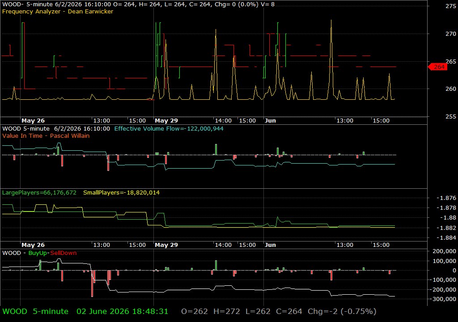Image resolution: width=458 pixels, height=322 pixels.
Task: Click the Chg=-2 (-0.75%) status bar value
Action: pyautogui.click(x=342, y=311)
